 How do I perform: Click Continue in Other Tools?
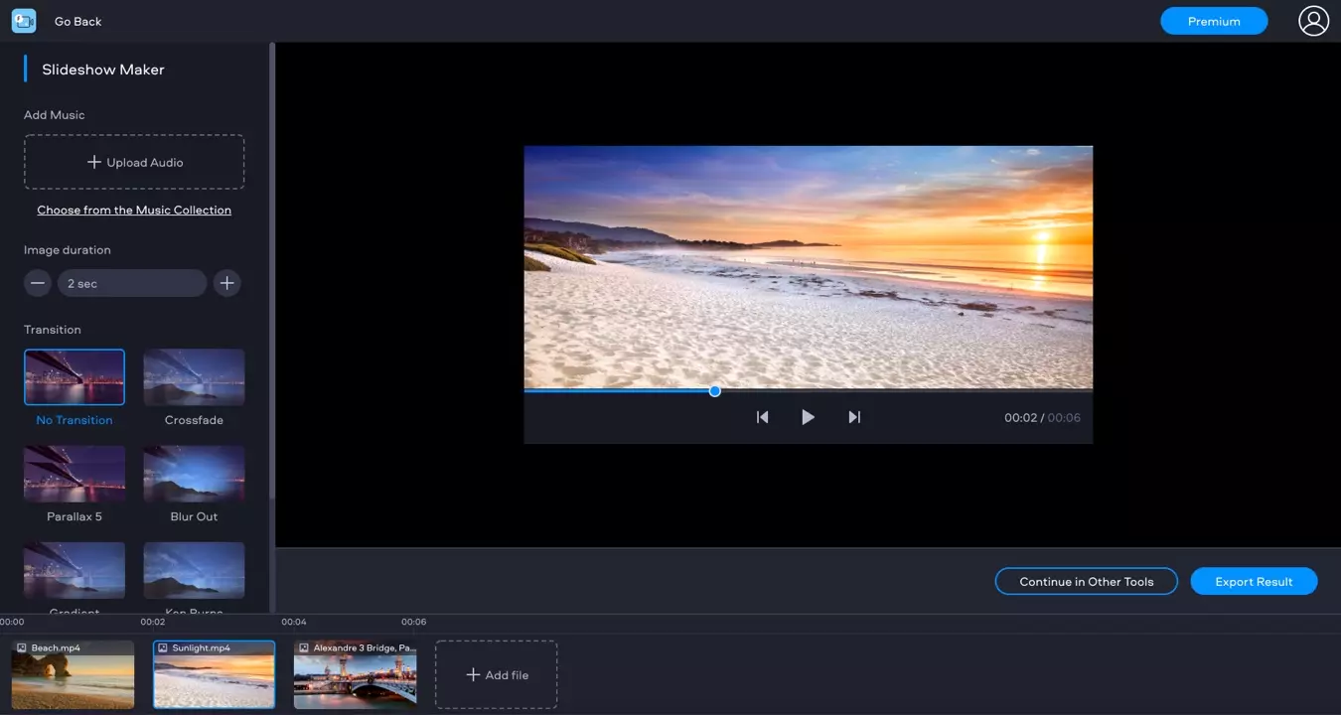coord(1086,582)
